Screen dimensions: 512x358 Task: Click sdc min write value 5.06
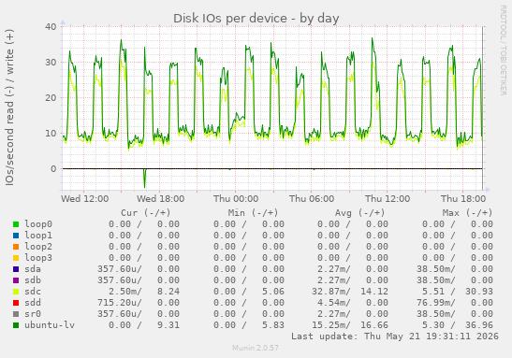coord(273,292)
